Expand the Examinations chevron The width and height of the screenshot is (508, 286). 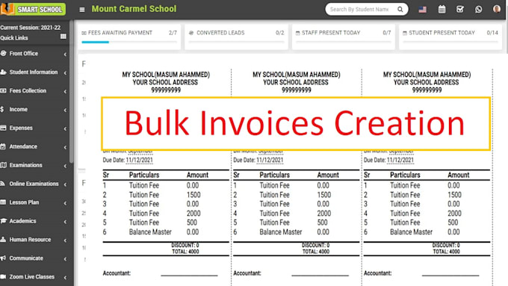point(65,166)
